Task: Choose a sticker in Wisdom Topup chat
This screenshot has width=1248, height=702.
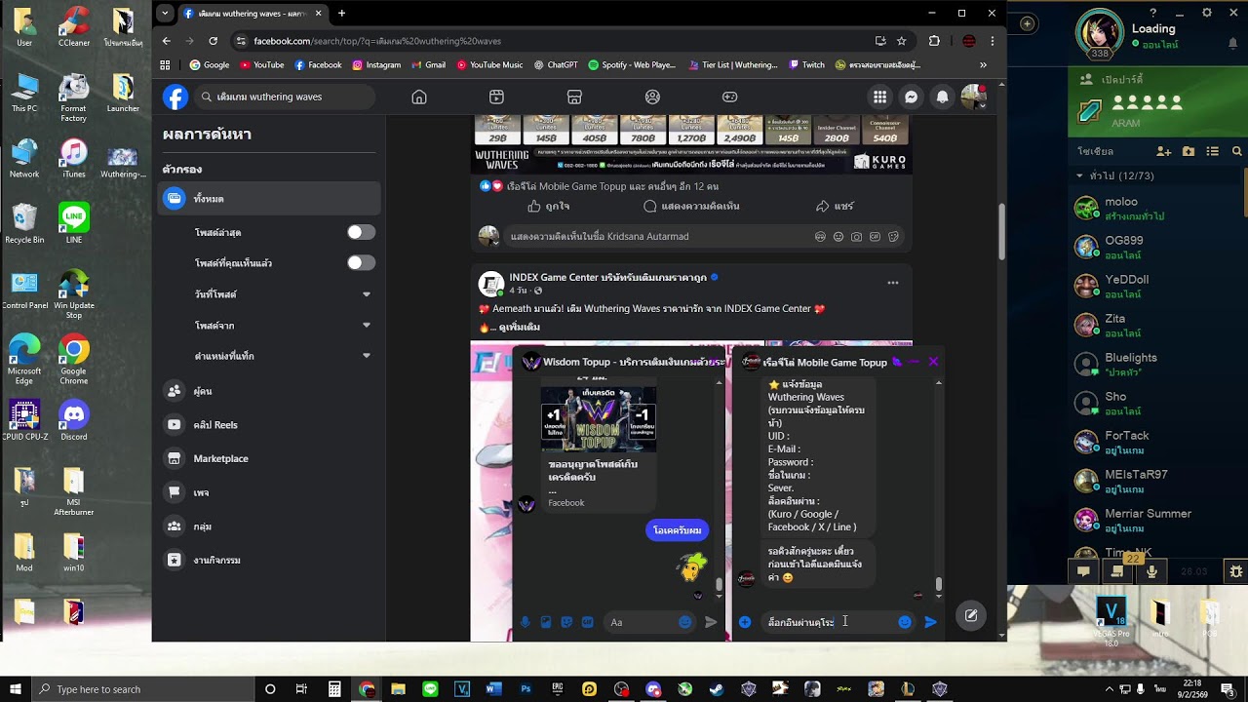Action: (x=566, y=622)
